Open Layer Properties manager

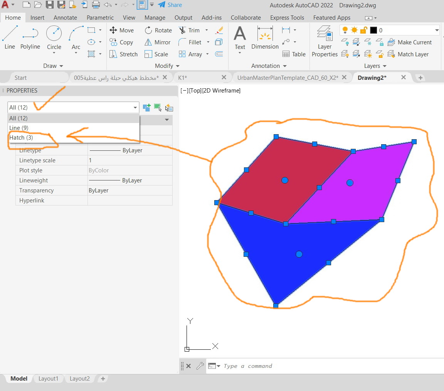pyautogui.click(x=325, y=41)
